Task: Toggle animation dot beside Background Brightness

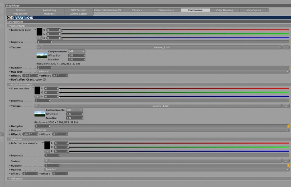Action: pos(10,42)
